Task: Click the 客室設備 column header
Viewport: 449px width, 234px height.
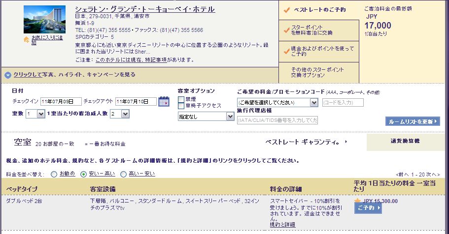Action: coord(103,189)
